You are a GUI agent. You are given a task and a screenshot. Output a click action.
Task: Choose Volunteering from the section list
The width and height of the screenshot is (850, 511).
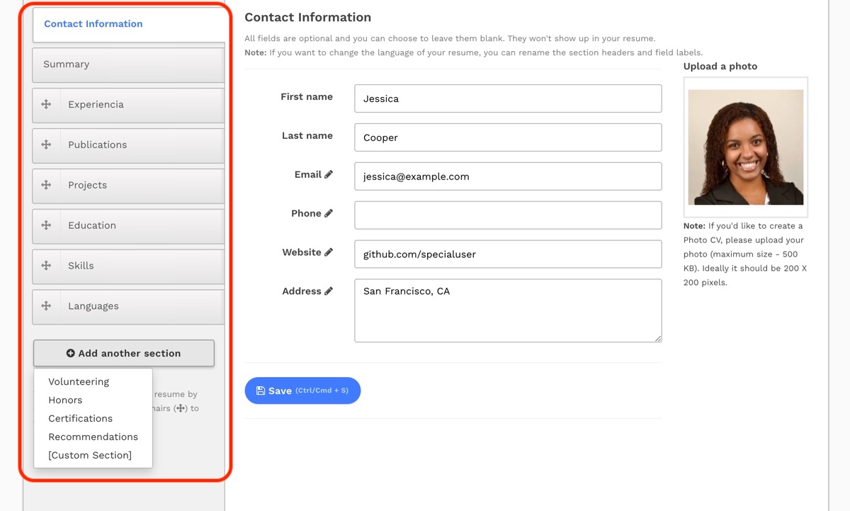pos(79,381)
